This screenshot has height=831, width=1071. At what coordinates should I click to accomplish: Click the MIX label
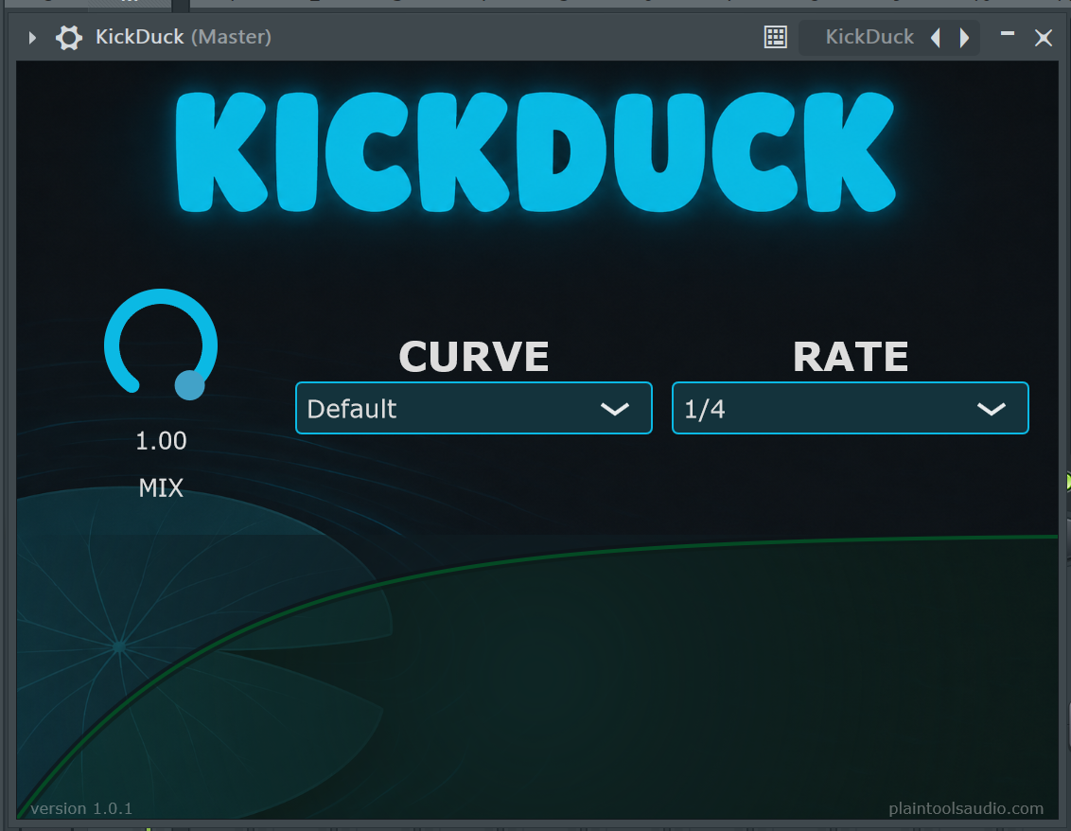[x=161, y=488]
